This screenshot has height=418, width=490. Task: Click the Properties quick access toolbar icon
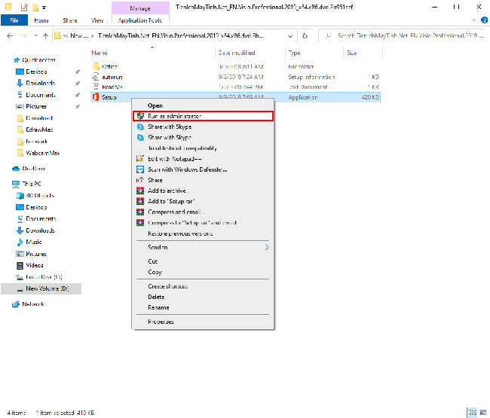click(x=24, y=8)
